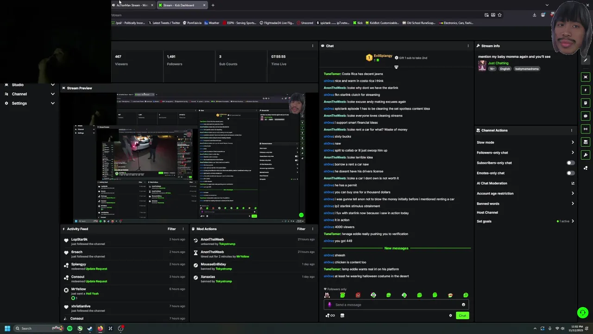Select the lightning bolt icon in right sidebar
This screenshot has height=334, width=593.
click(x=586, y=90)
